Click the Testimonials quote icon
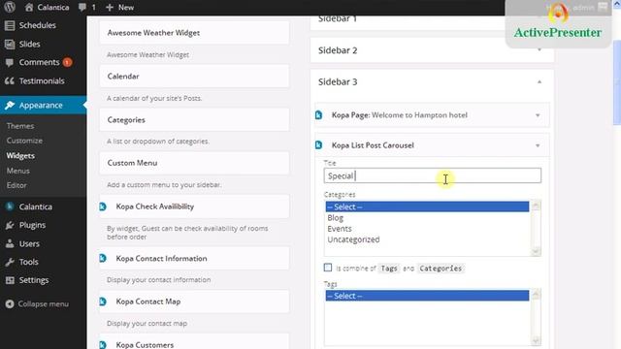 coord(10,80)
